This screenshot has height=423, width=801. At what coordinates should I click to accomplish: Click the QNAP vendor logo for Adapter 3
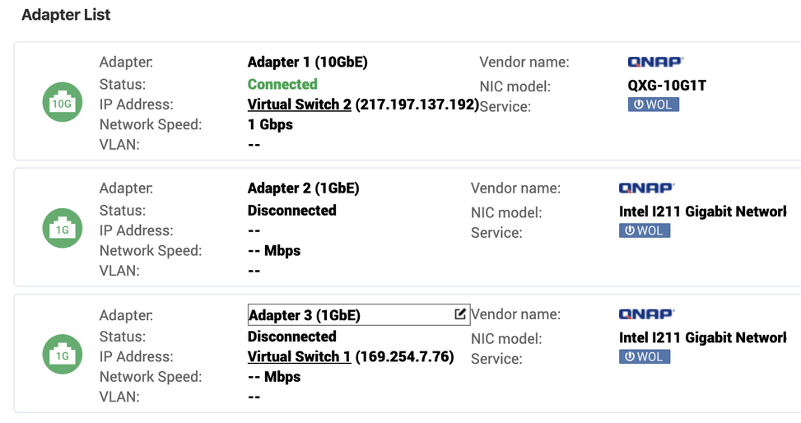point(646,314)
